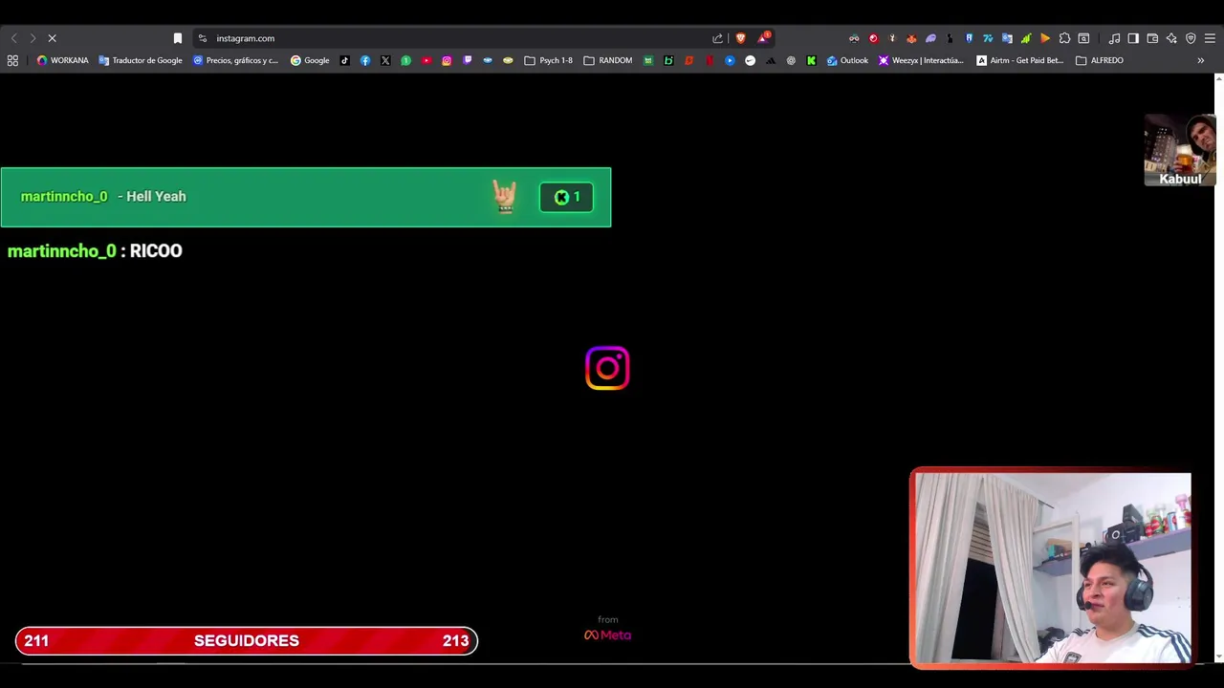Open Leo AI sparkle icon
This screenshot has width=1224, height=688.
coord(1171,38)
